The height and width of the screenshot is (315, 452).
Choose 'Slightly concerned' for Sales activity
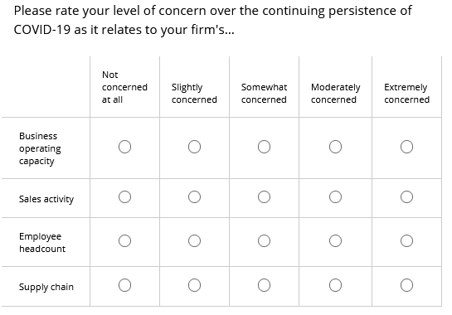(x=195, y=197)
